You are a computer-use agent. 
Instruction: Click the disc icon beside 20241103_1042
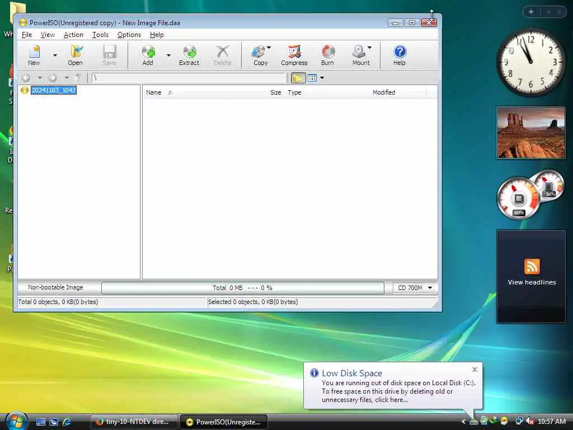pyautogui.click(x=25, y=90)
